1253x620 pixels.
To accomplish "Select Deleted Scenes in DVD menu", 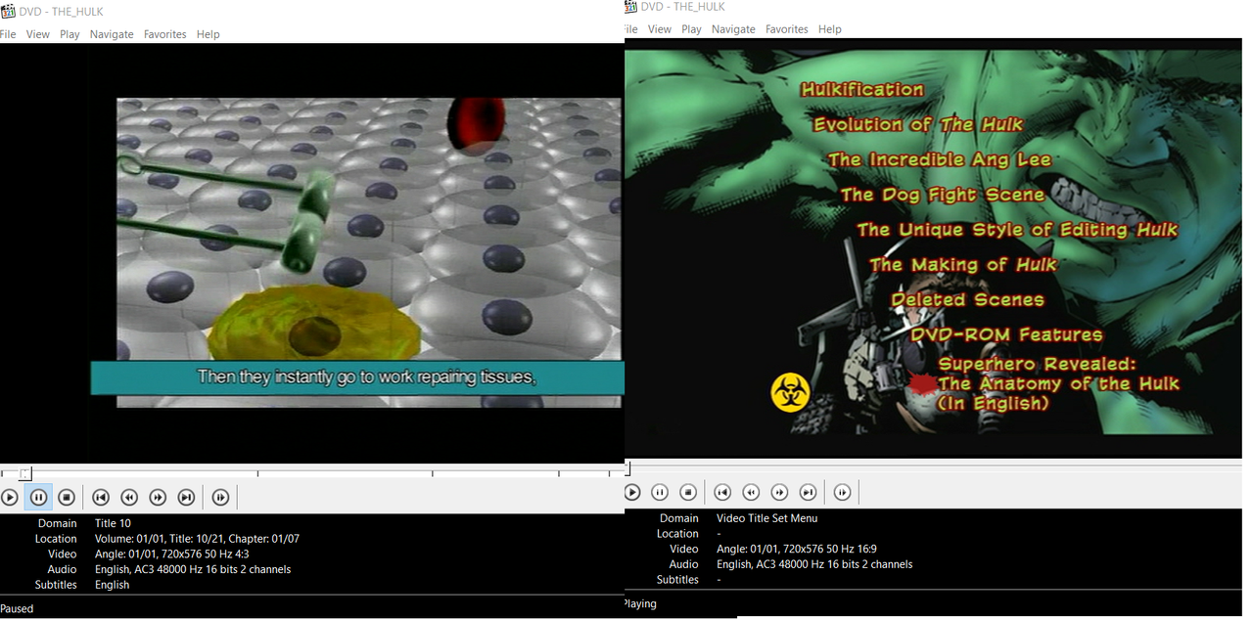I will 967,299.
